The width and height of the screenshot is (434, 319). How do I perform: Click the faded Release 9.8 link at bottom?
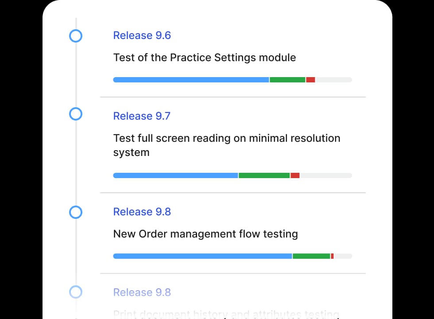[x=142, y=292]
